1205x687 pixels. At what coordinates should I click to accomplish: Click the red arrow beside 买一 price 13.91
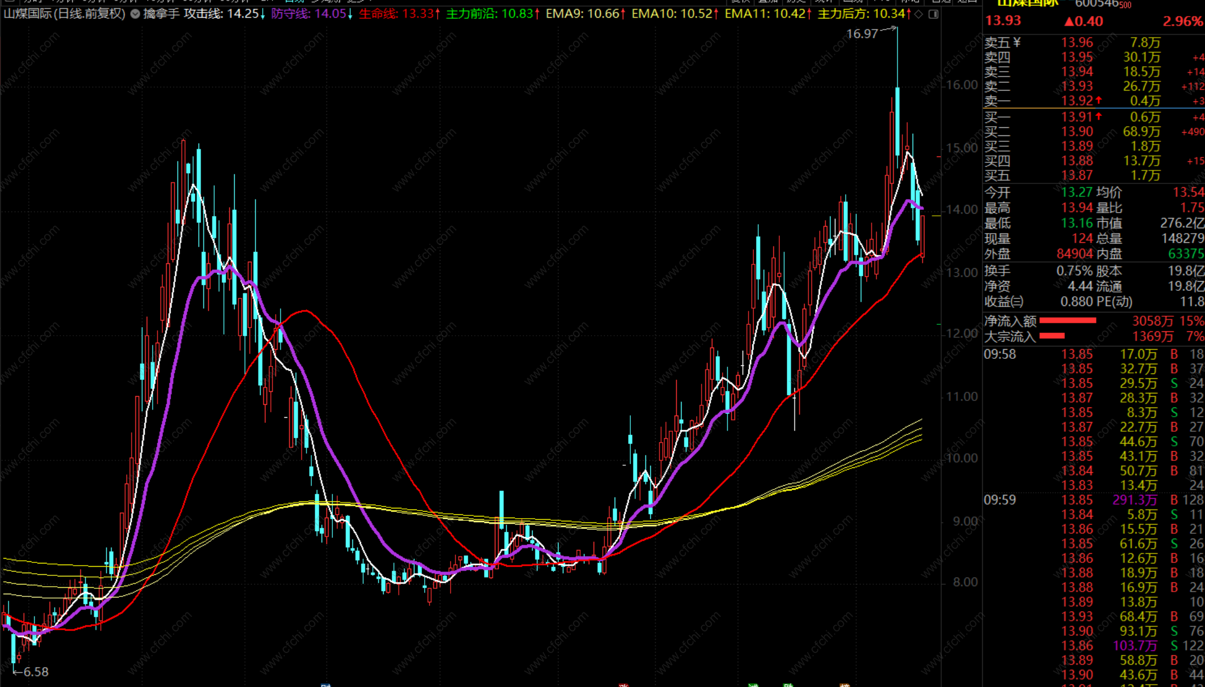coord(1099,117)
